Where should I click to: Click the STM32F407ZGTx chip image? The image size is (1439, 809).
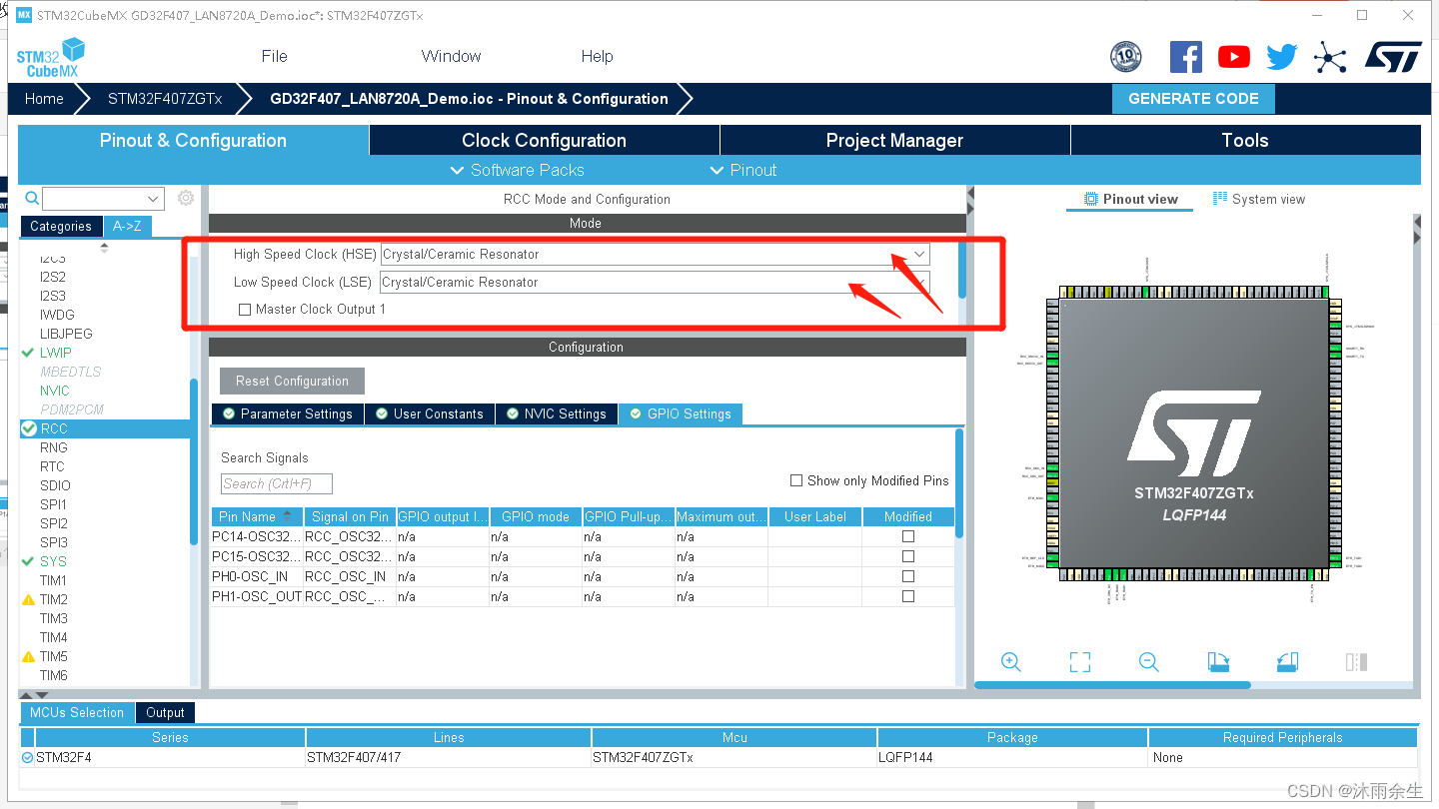1193,433
